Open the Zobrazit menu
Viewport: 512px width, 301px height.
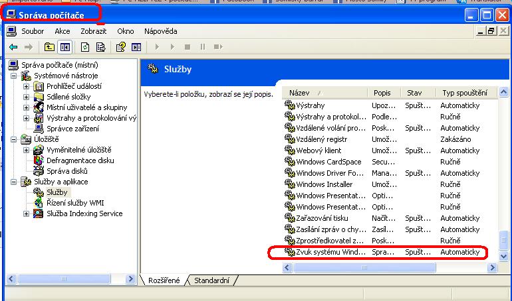pyautogui.click(x=93, y=31)
